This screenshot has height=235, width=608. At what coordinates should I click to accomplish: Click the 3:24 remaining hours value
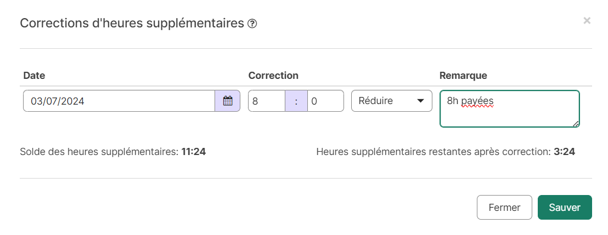[x=564, y=152]
